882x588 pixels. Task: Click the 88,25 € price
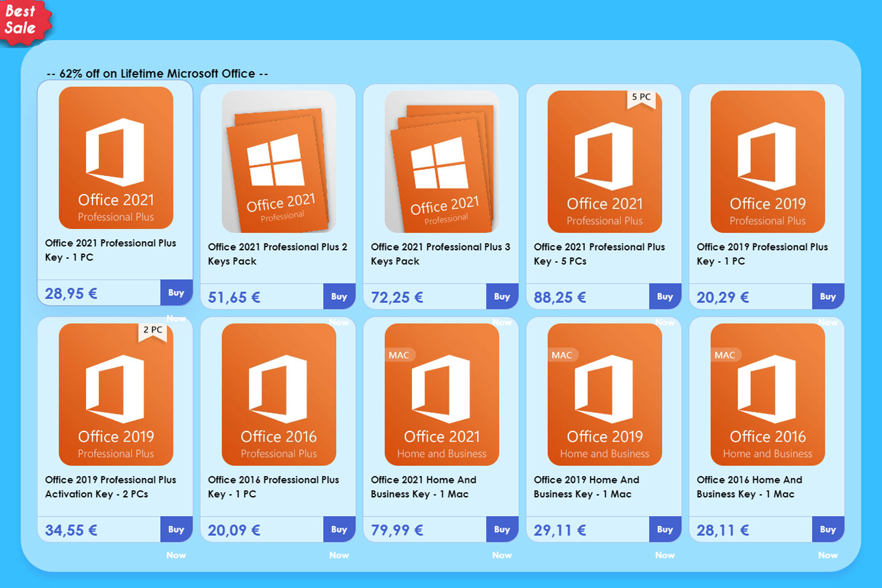560,297
